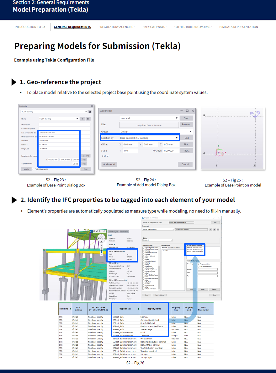This screenshot has width=276, height=373.
Task: Open the Other Building Works tab
Action: tap(193, 27)
